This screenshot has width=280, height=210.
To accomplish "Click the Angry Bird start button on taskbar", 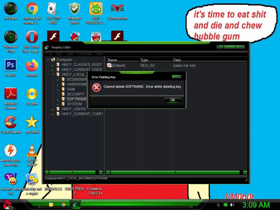I will tap(7, 205).
